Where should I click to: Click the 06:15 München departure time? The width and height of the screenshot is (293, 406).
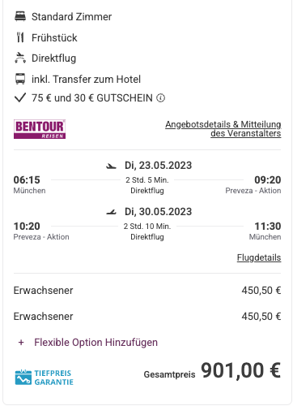(27, 180)
